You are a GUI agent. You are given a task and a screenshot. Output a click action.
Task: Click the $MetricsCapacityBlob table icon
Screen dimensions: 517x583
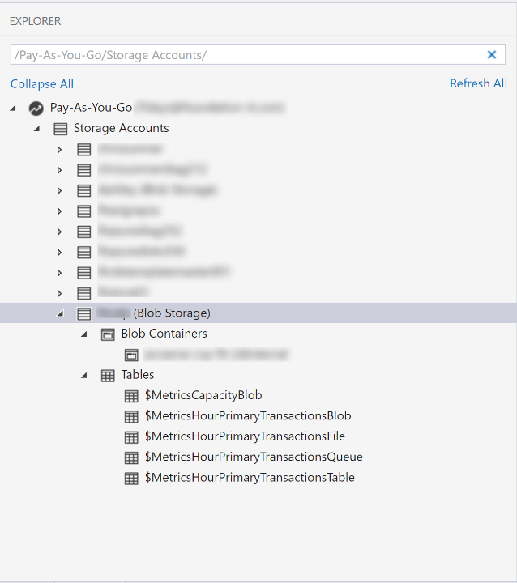pos(131,396)
